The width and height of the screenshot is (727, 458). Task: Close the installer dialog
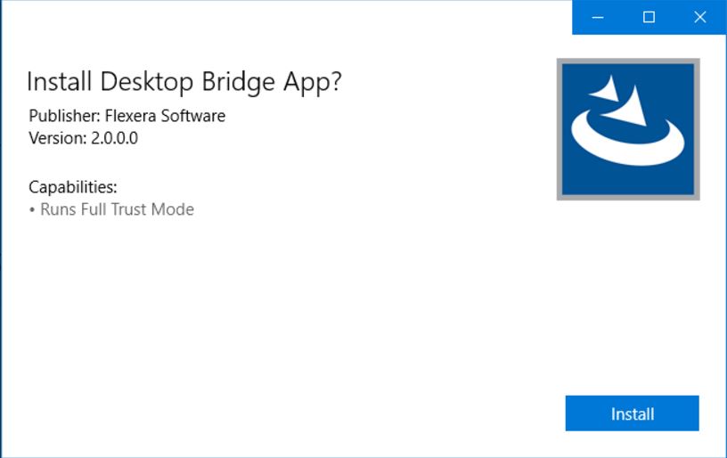pyautogui.click(x=700, y=17)
